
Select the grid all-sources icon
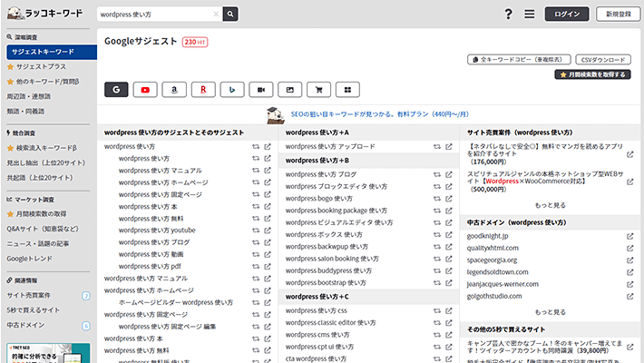pyautogui.click(x=347, y=90)
